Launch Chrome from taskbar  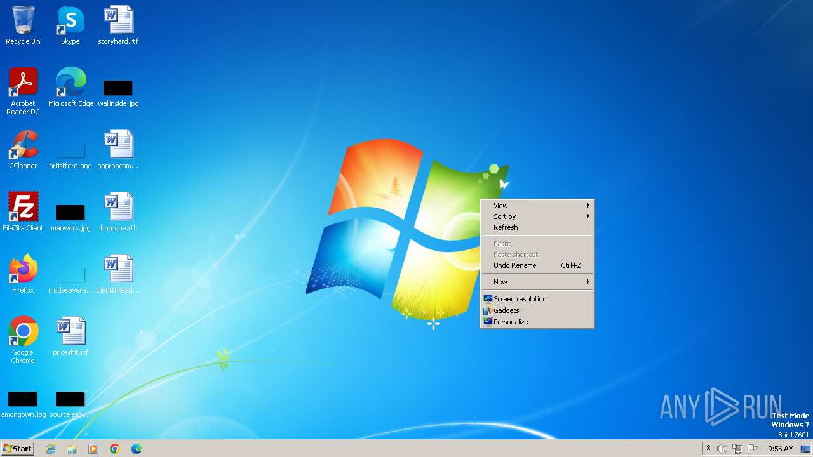[115, 449]
